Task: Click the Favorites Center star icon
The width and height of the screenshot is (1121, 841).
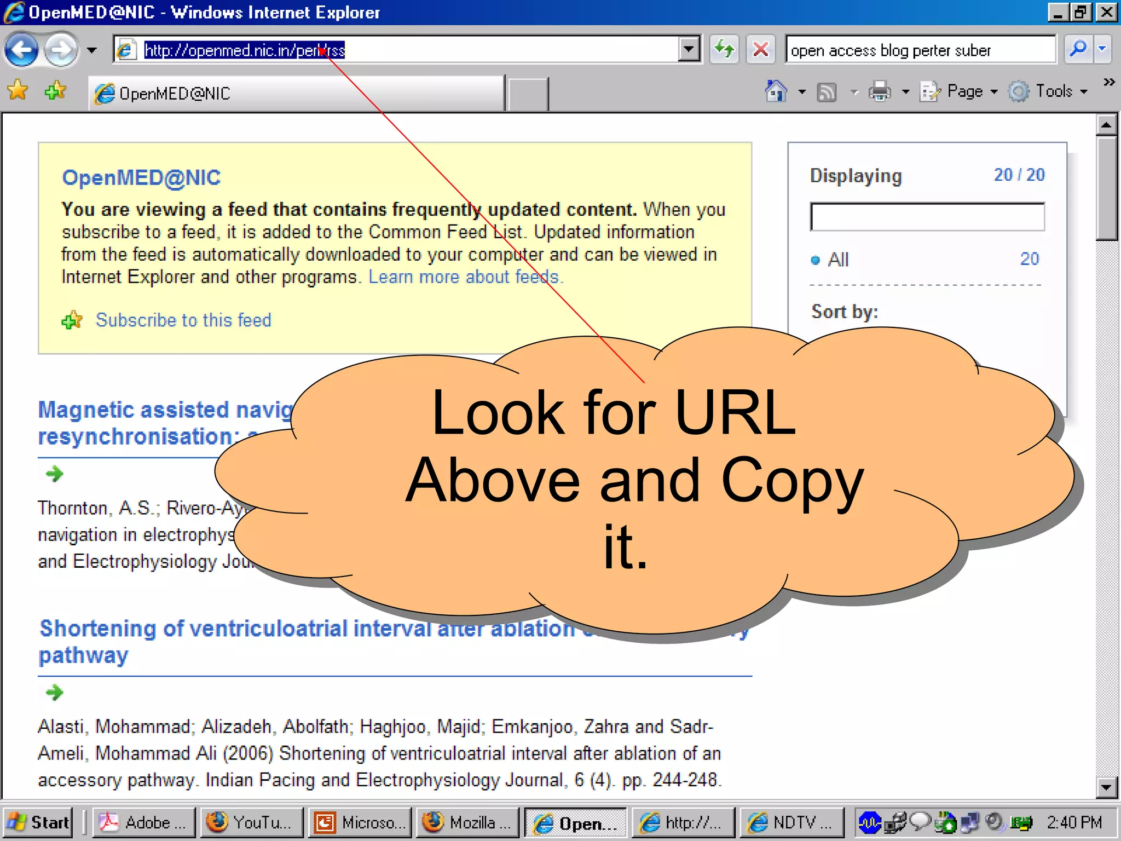Action: (x=18, y=90)
